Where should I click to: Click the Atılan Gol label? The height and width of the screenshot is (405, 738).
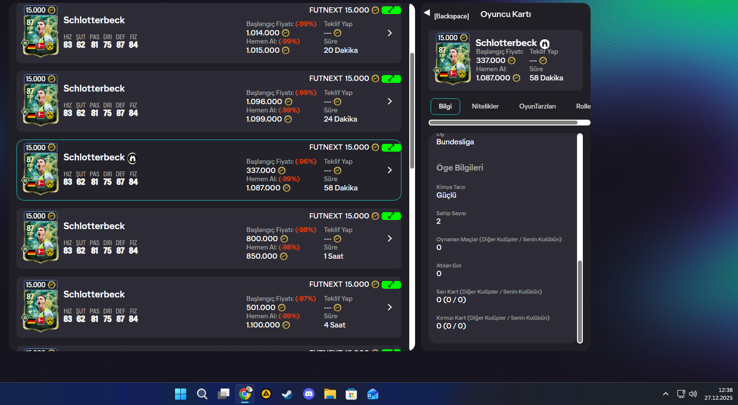tap(449, 265)
